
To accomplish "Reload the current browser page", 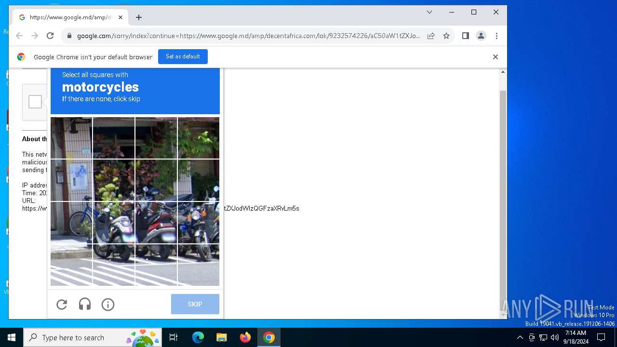I will (x=50, y=36).
